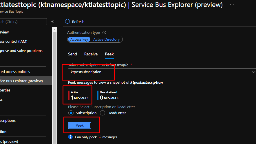Select the Peek tab

(109, 54)
